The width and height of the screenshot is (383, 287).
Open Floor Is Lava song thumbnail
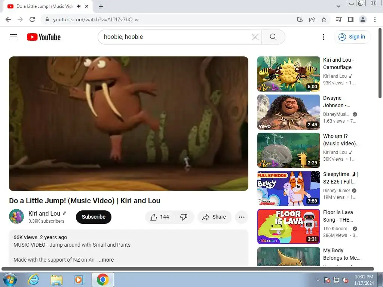(x=288, y=226)
